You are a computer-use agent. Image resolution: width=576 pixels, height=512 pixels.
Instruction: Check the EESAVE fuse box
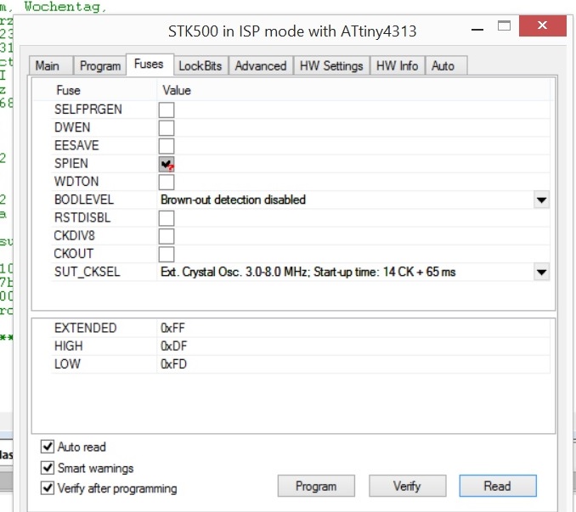[167, 146]
